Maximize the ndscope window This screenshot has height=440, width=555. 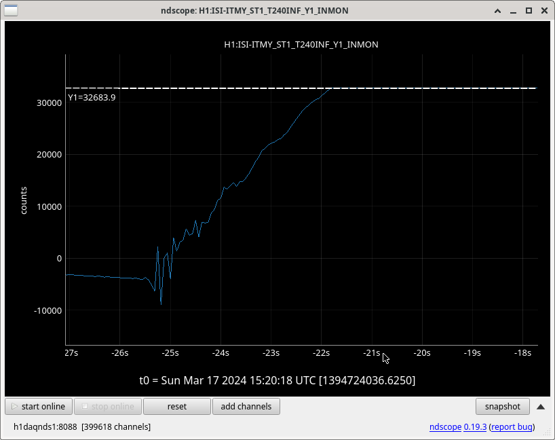click(529, 11)
